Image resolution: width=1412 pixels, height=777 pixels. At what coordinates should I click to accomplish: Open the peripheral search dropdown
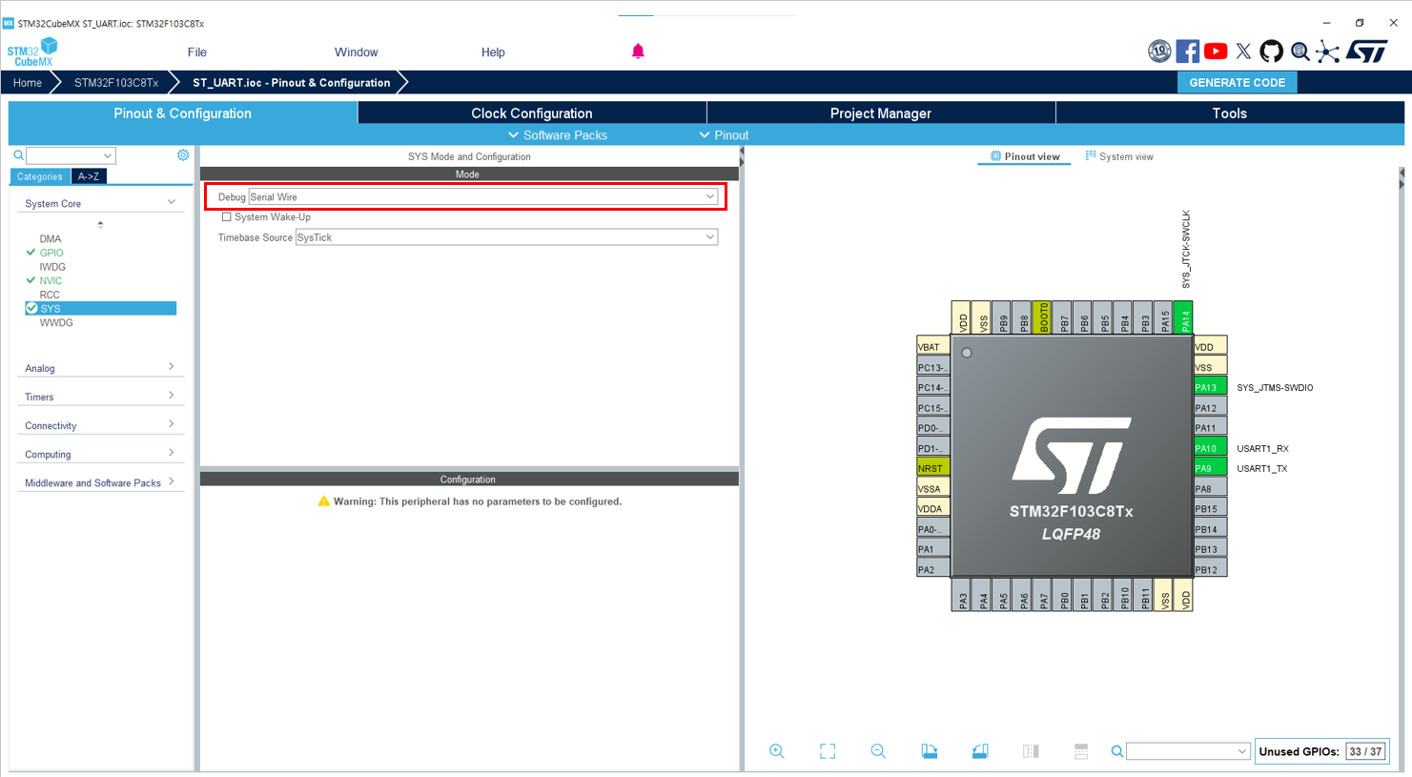click(108, 155)
